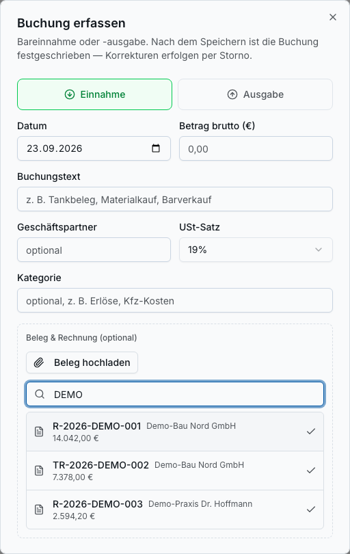The height and width of the screenshot is (554, 350).
Task: Click checkmark on R-2026-DEMO-001 row
Action: (311, 432)
